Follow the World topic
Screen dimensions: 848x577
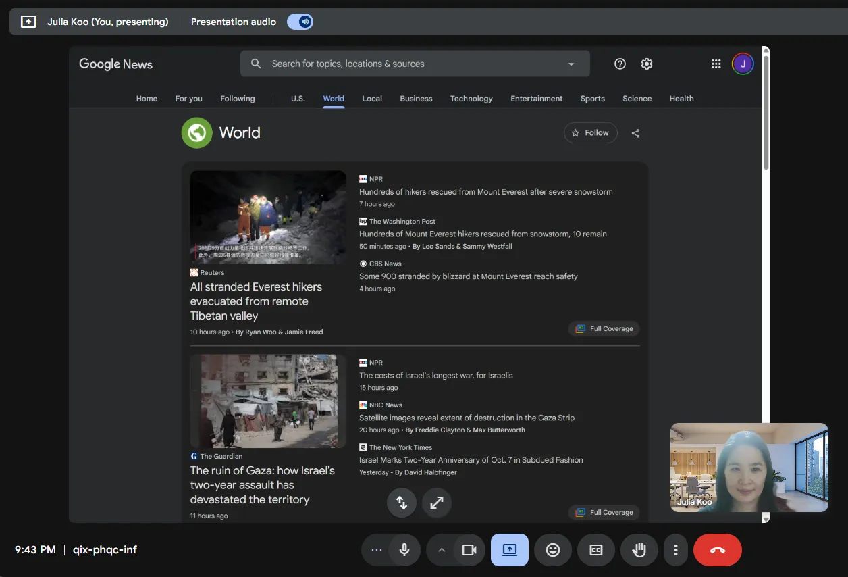[x=591, y=133]
